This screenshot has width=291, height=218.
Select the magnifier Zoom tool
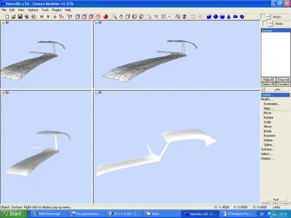[x=114, y=17]
